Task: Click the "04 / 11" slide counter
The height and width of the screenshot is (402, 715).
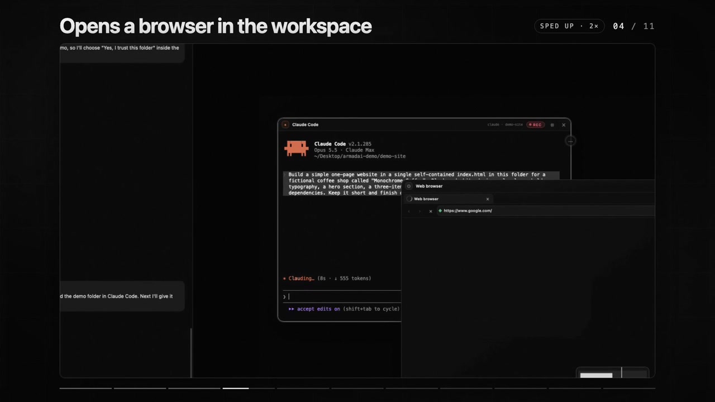Action: pos(633,26)
